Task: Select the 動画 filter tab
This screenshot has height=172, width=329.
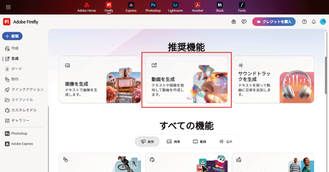Action: pyautogui.click(x=199, y=141)
